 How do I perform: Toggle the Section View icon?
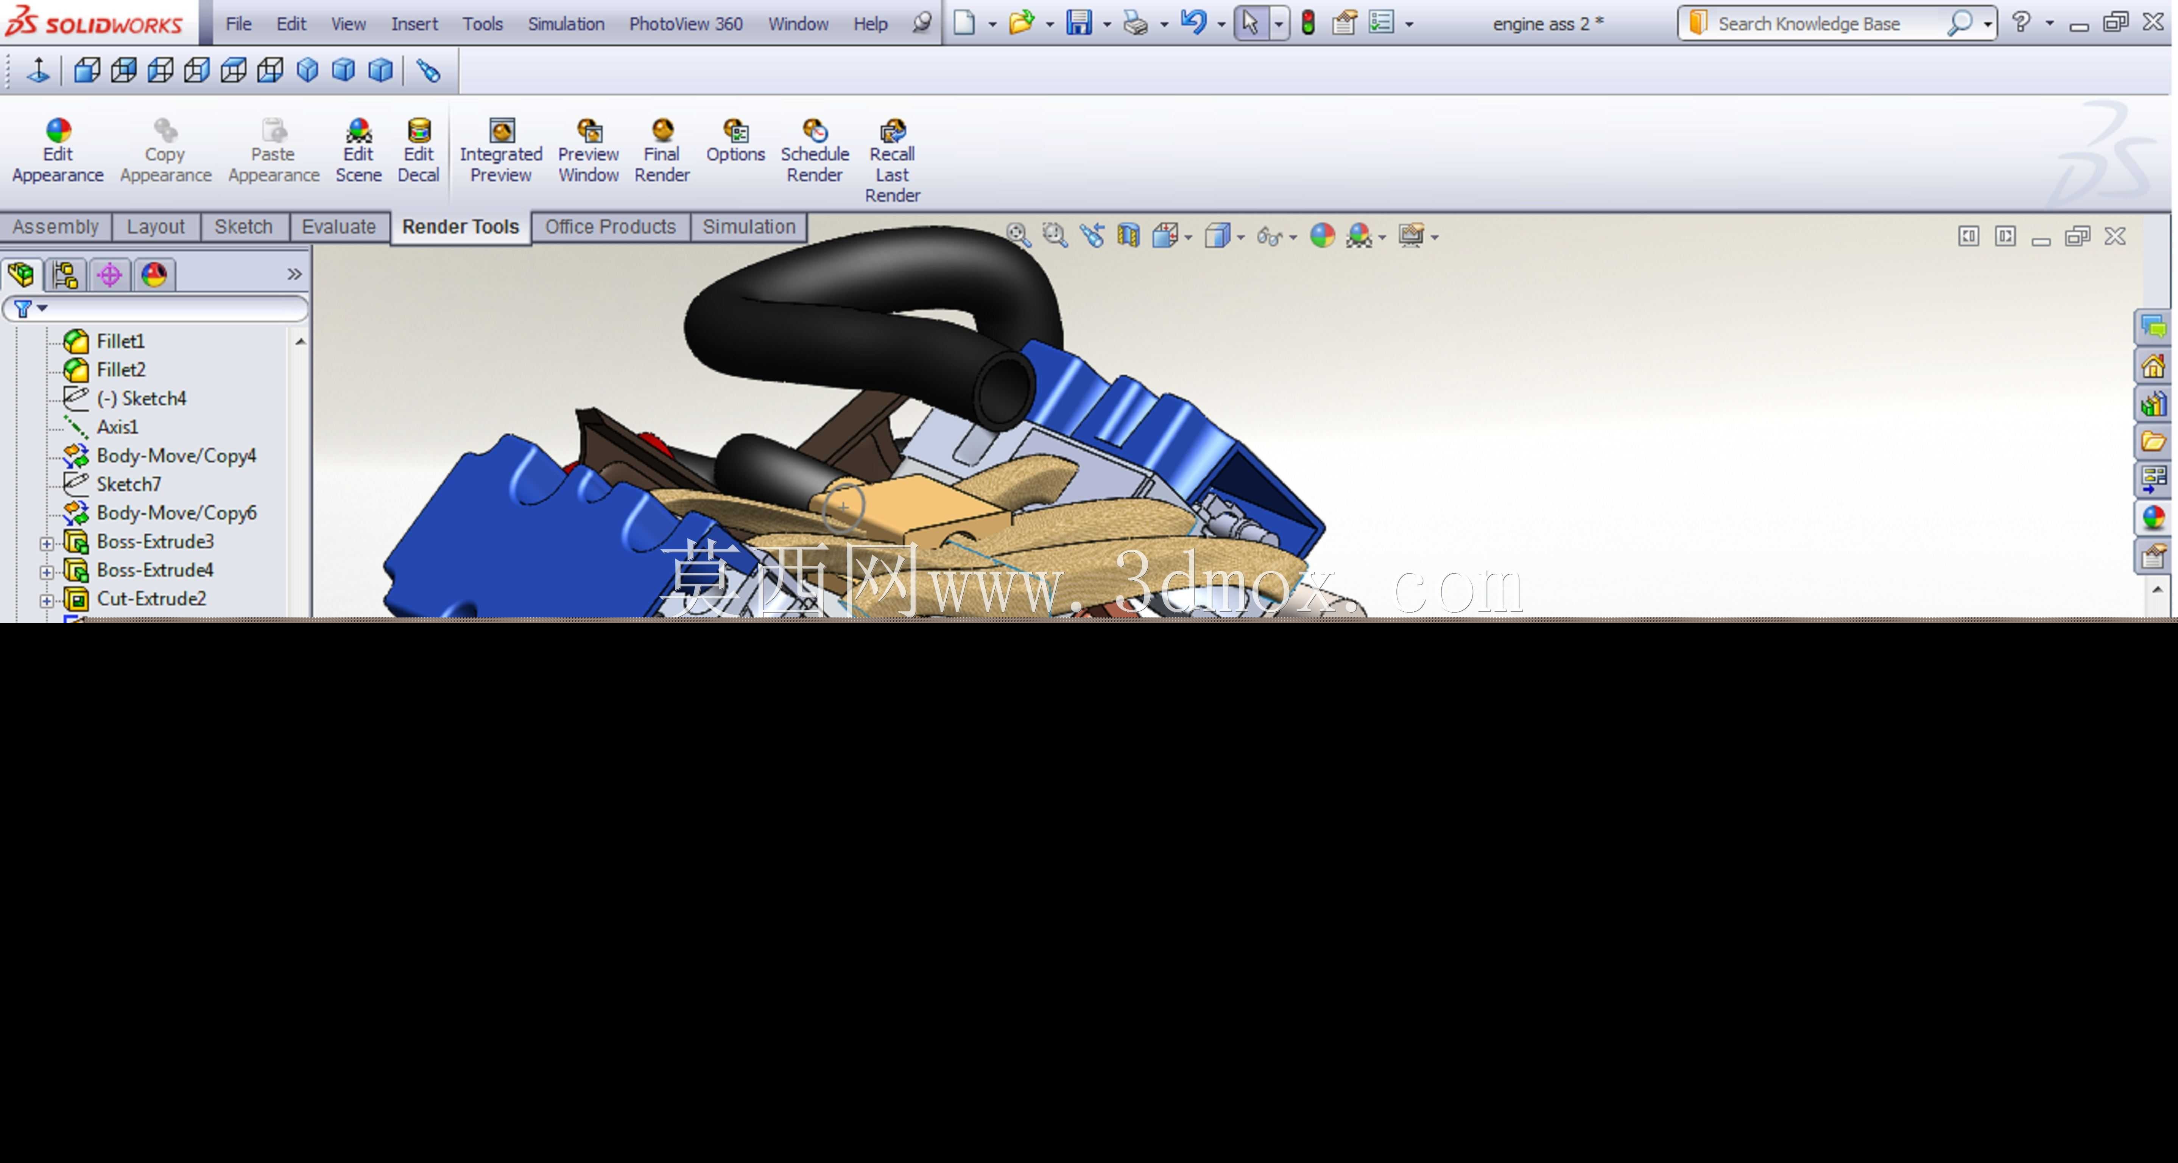(x=1128, y=236)
